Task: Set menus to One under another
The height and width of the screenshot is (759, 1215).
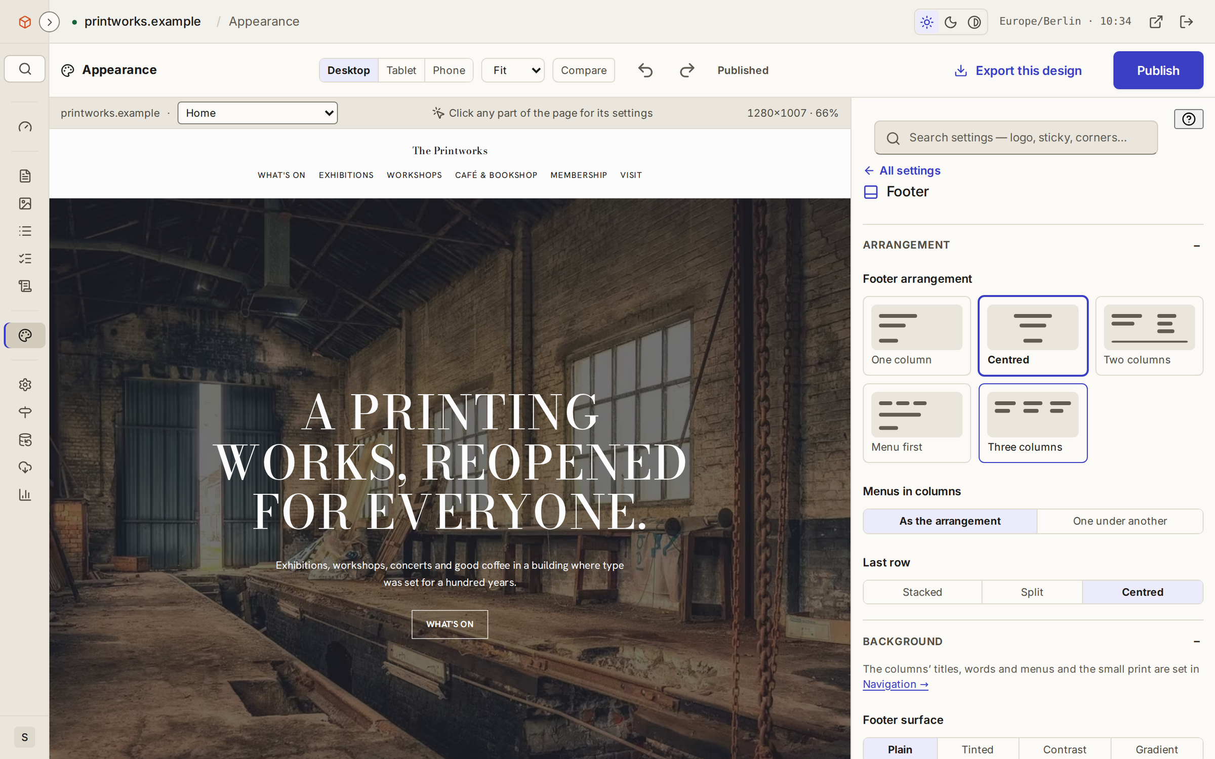Action: coord(1120,521)
